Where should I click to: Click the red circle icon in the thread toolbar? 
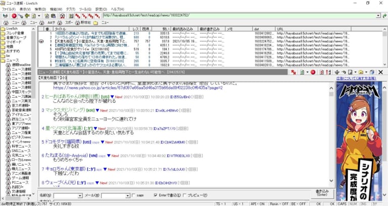pyautogui.click(x=313, y=73)
